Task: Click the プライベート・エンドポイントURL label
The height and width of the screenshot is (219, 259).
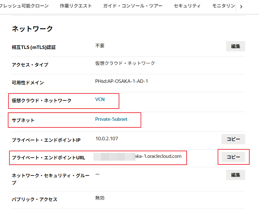Action: (49, 158)
